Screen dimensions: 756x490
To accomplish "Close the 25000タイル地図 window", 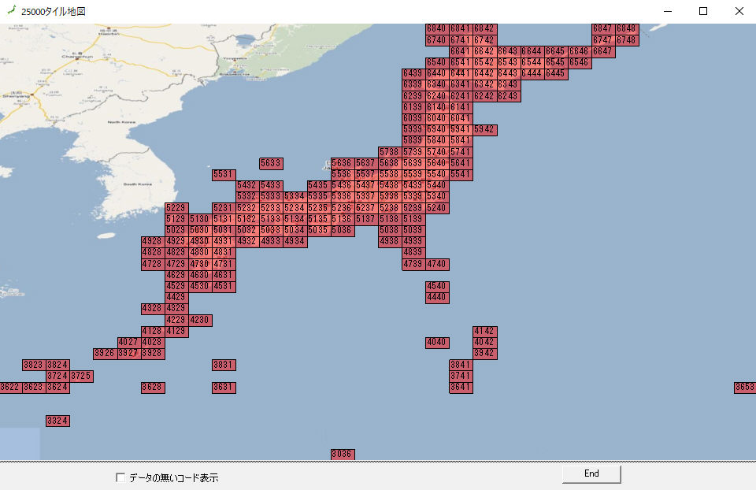I will pos(739,11).
